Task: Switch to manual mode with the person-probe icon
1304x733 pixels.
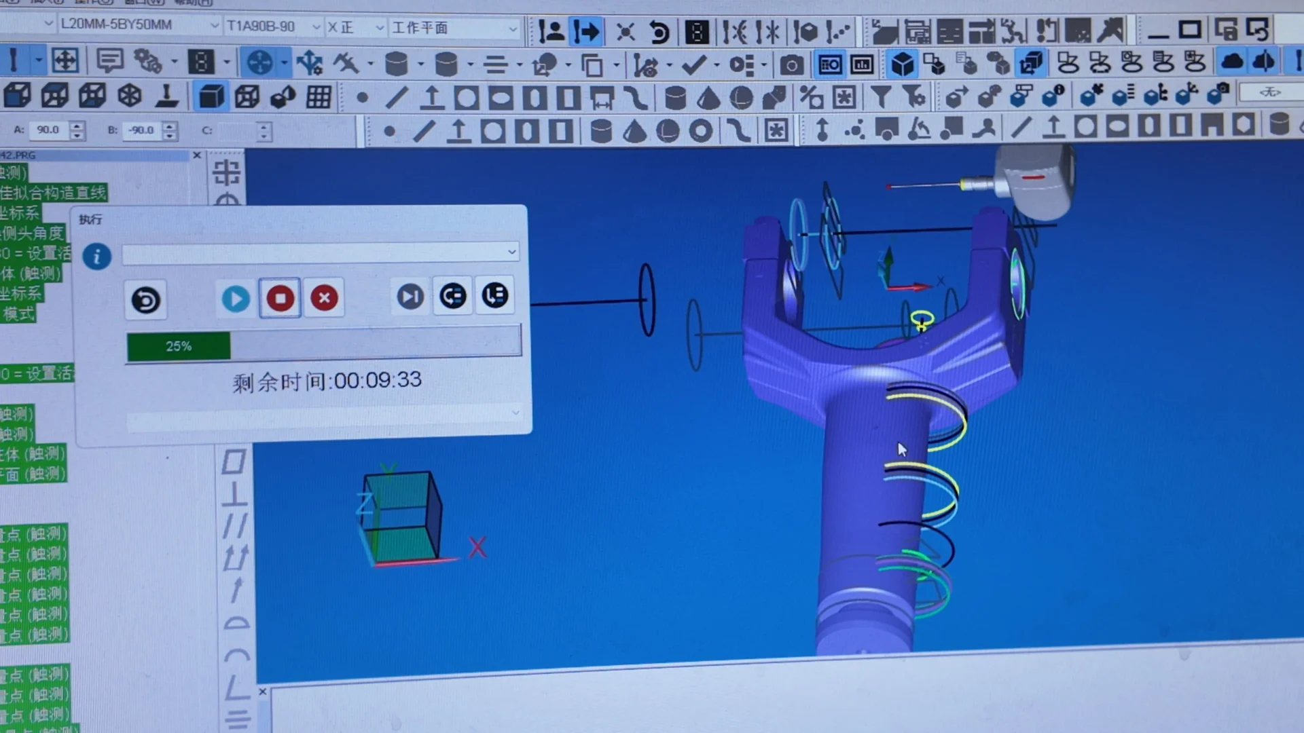Action: [551, 31]
